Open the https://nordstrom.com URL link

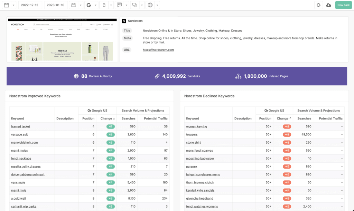pyautogui.click(x=158, y=50)
